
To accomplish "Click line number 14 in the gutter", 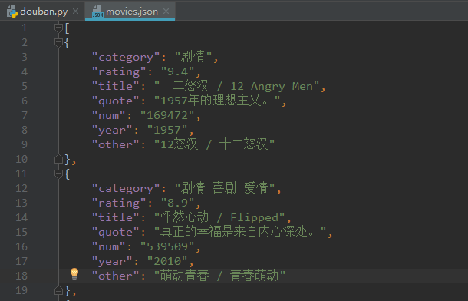I will (x=21, y=217).
